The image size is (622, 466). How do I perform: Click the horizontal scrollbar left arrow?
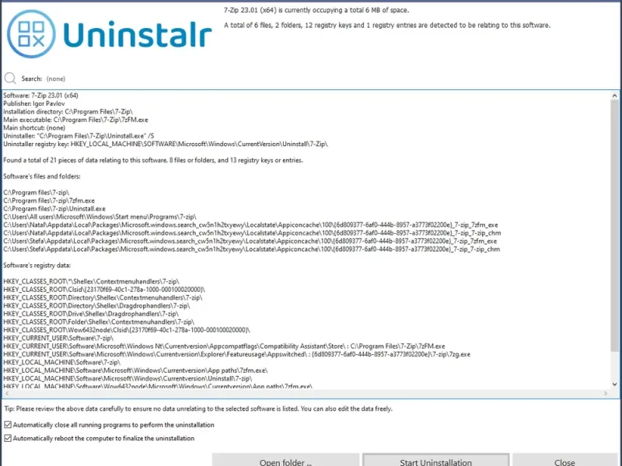pyautogui.click(x=7, y=394)
